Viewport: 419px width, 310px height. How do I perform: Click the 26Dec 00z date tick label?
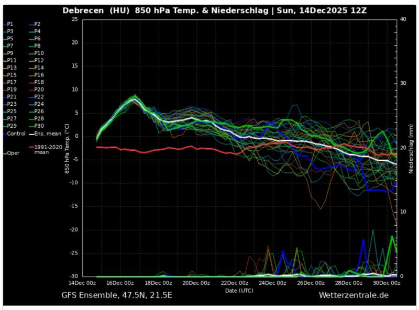[x=311, y=283]
